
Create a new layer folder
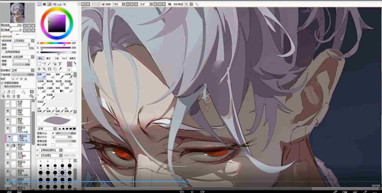[13, 92]
